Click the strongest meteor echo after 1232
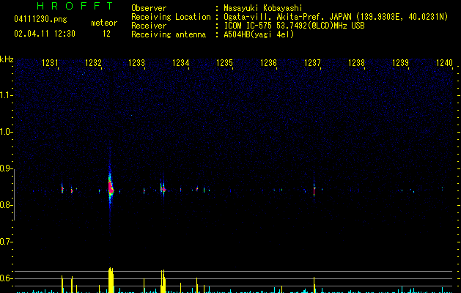The height and width of the screenshot is (293, 461). 111,188
